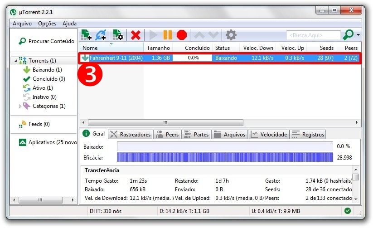Open the Opções menu
This screenshot has height=228, width=373.
(47, 24)
